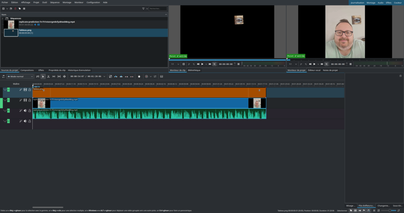Toggle video thumbnails display in status bar
Viewport: 404px width, 213px height.
tap(355, 210)
